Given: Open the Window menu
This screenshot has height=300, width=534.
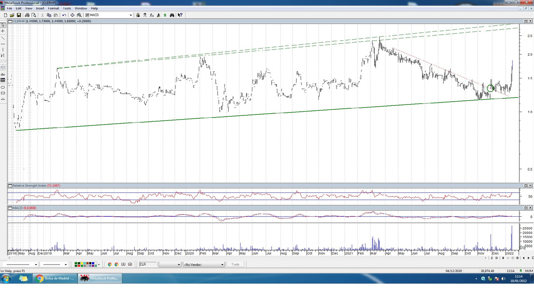Looking at the screenshot, I should (81, 8).
